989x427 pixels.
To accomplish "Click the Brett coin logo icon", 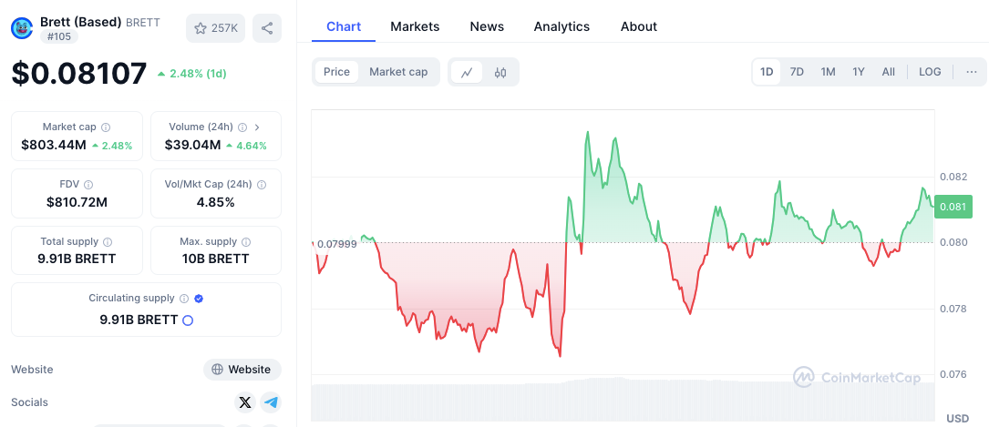I will coord(22,28).
